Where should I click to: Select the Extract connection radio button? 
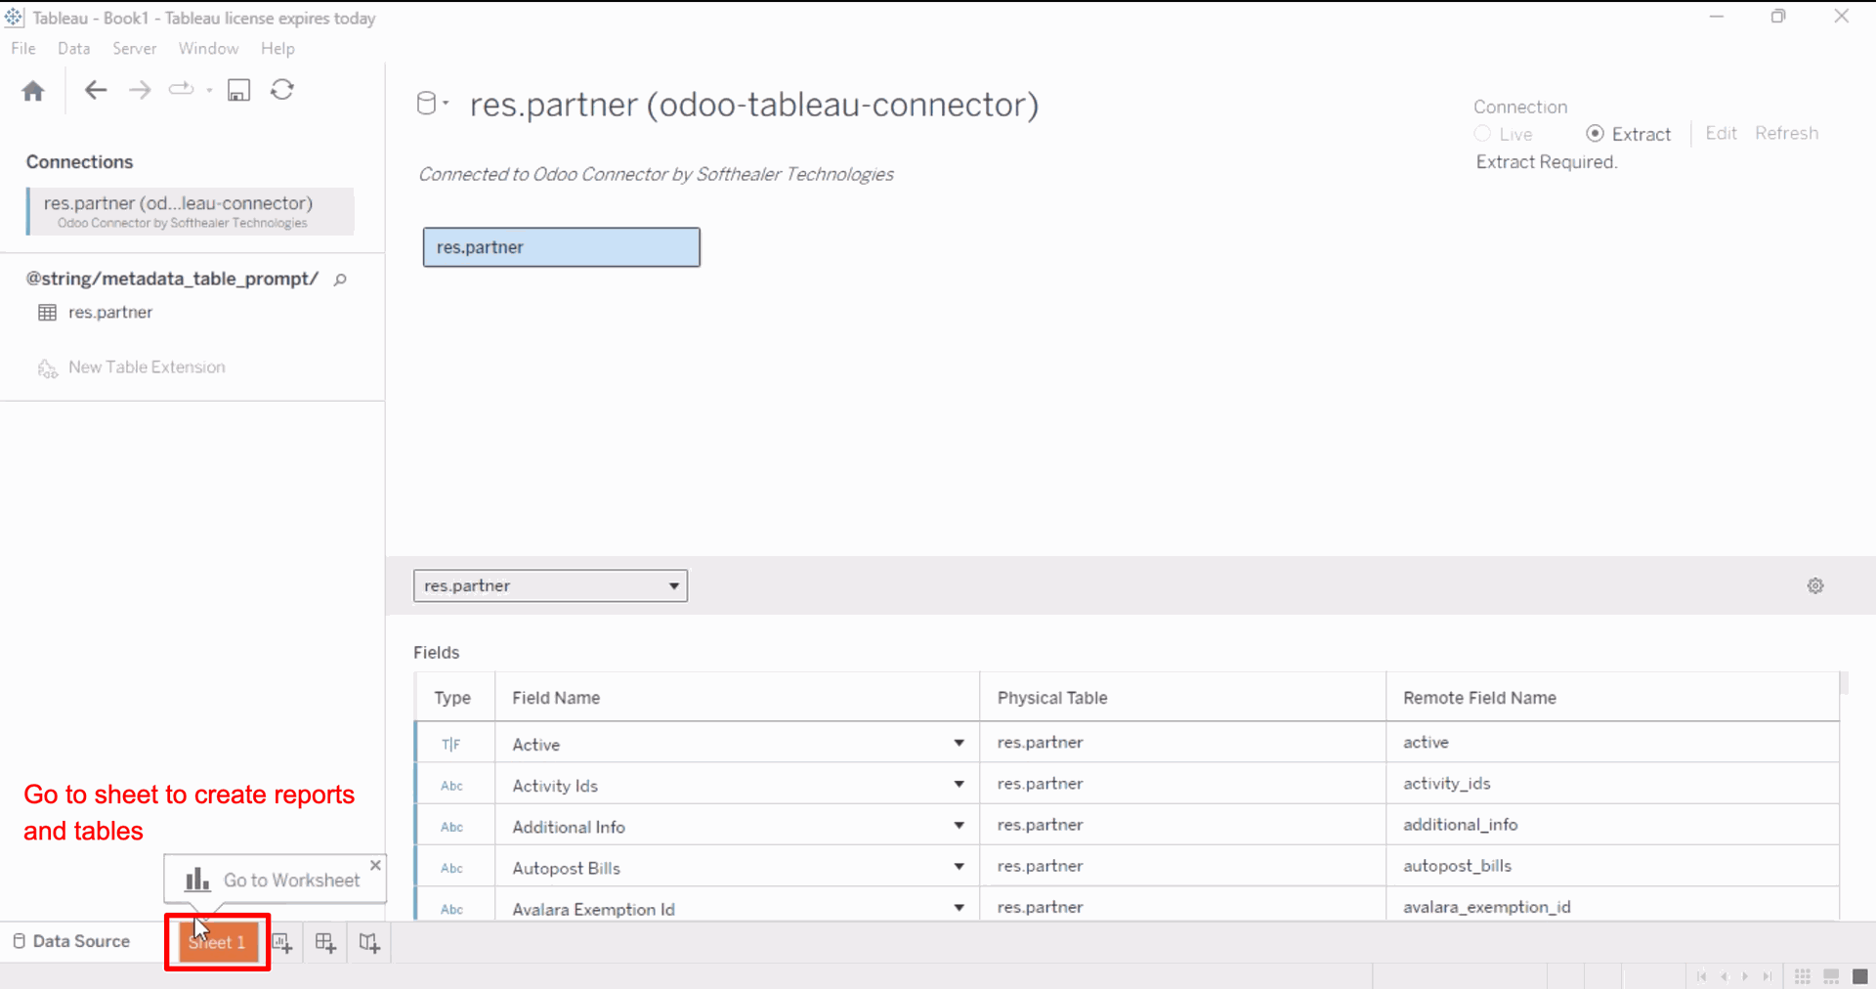pos(1595,134)
